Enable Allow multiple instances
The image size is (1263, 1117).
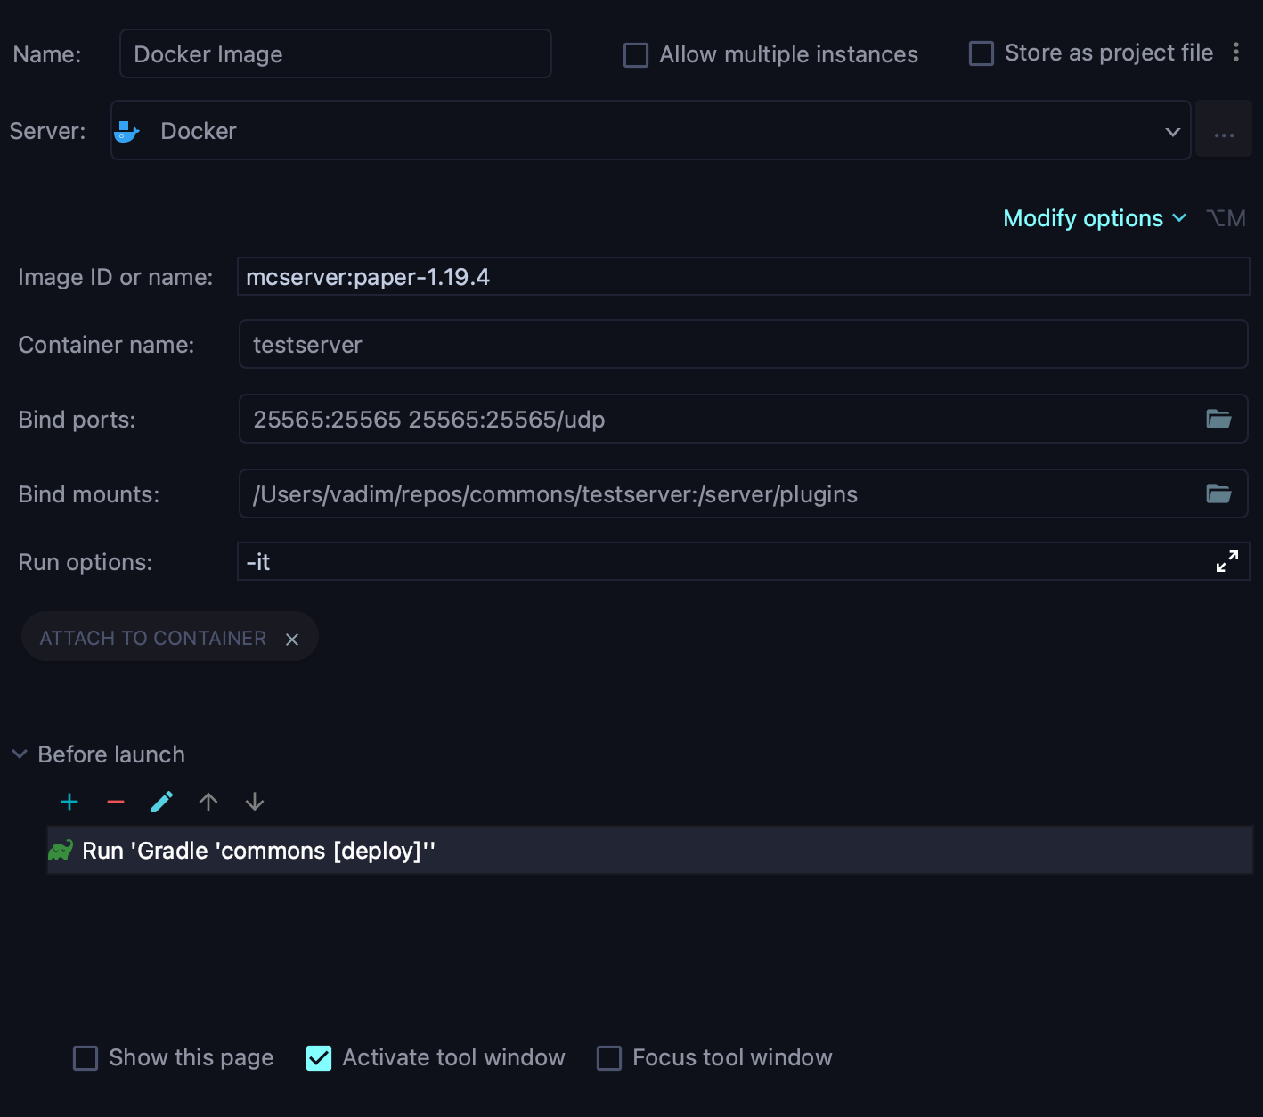tap(636, 55)
